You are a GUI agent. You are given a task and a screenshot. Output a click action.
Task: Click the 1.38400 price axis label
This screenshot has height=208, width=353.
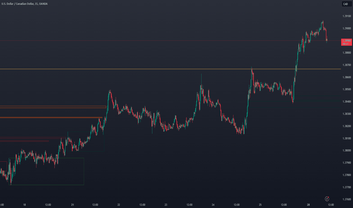tap(347, 102)
